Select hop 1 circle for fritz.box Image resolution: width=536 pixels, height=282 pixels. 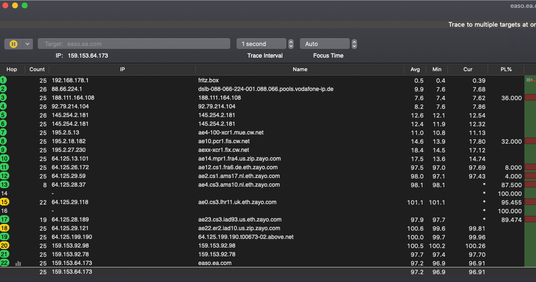point(3,80)
